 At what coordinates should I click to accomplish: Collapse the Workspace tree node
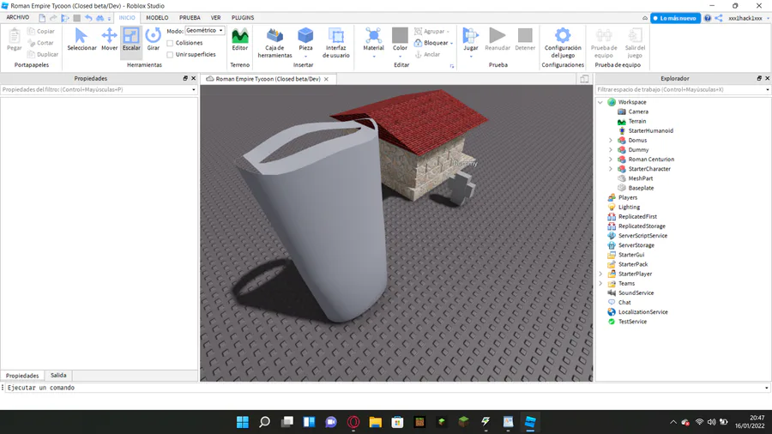pos(600,102)
